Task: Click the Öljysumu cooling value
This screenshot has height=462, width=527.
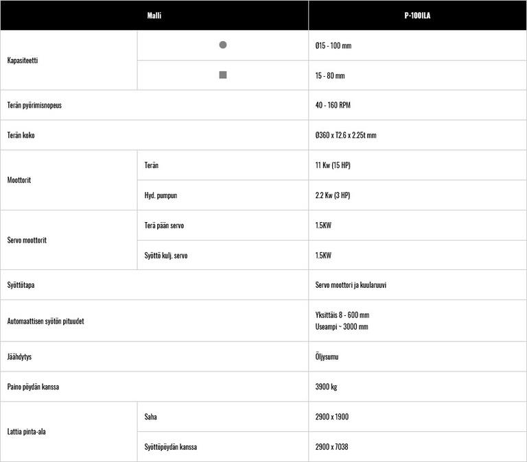Action: [327, 357]
